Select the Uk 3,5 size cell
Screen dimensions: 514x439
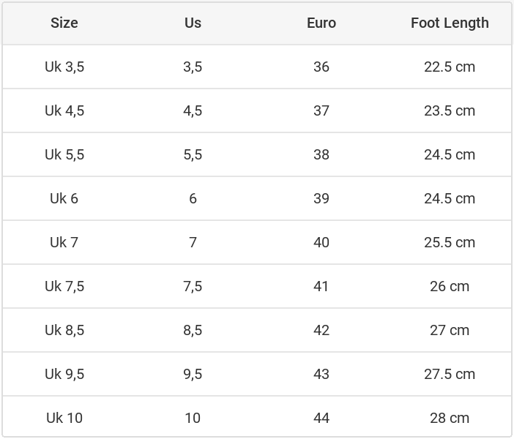(x=64, y=67)
